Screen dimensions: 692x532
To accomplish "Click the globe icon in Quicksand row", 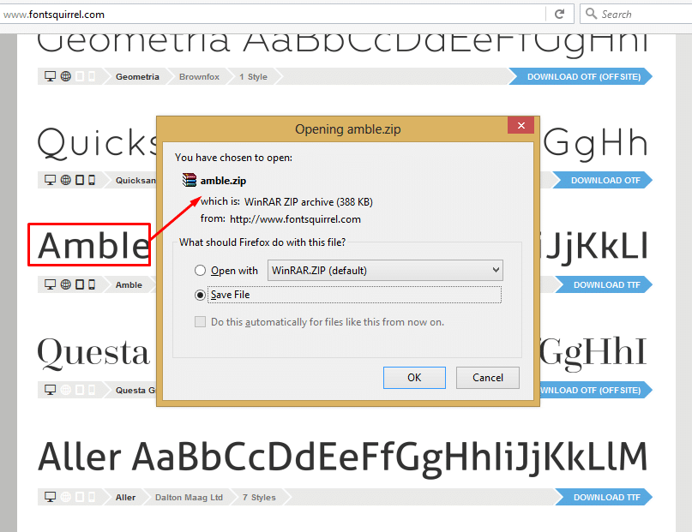I will point(66,180).
